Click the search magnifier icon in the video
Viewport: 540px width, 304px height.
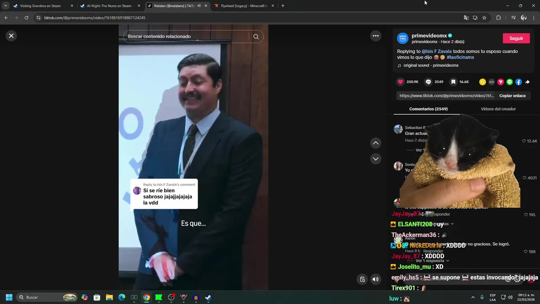click(256, 36)
